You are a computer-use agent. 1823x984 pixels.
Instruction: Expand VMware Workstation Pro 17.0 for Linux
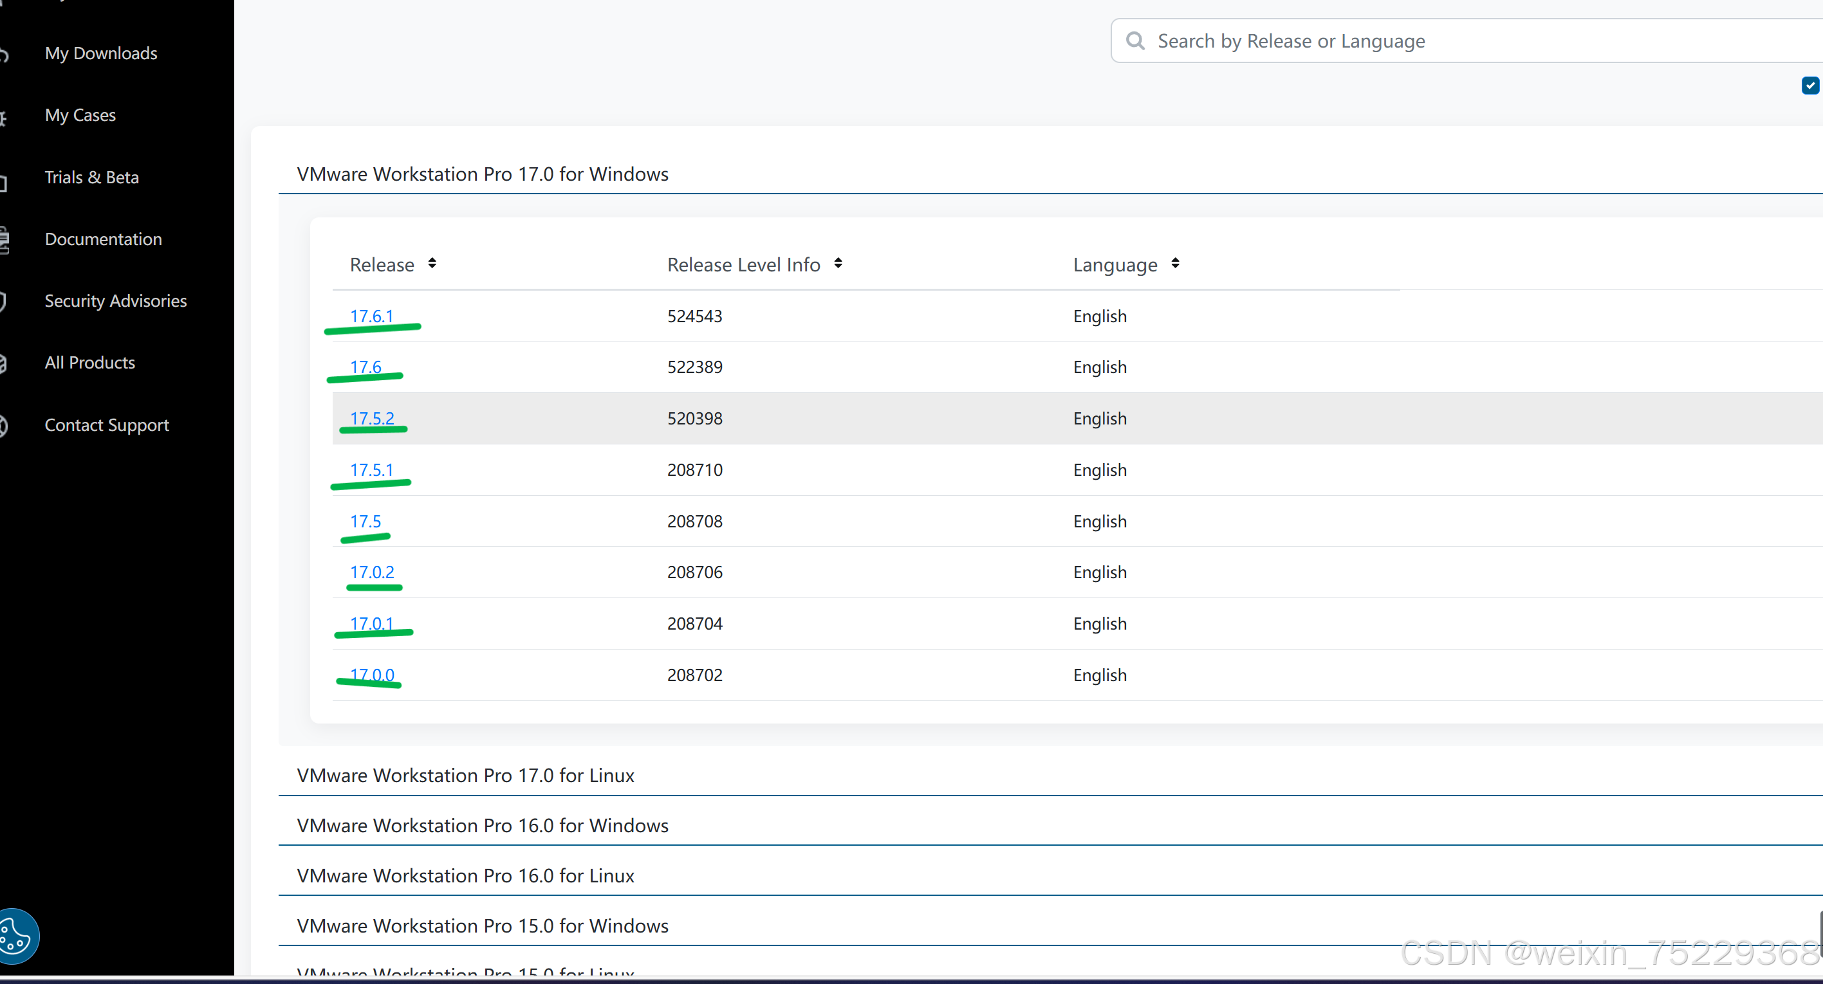click(x=465, y=776)
